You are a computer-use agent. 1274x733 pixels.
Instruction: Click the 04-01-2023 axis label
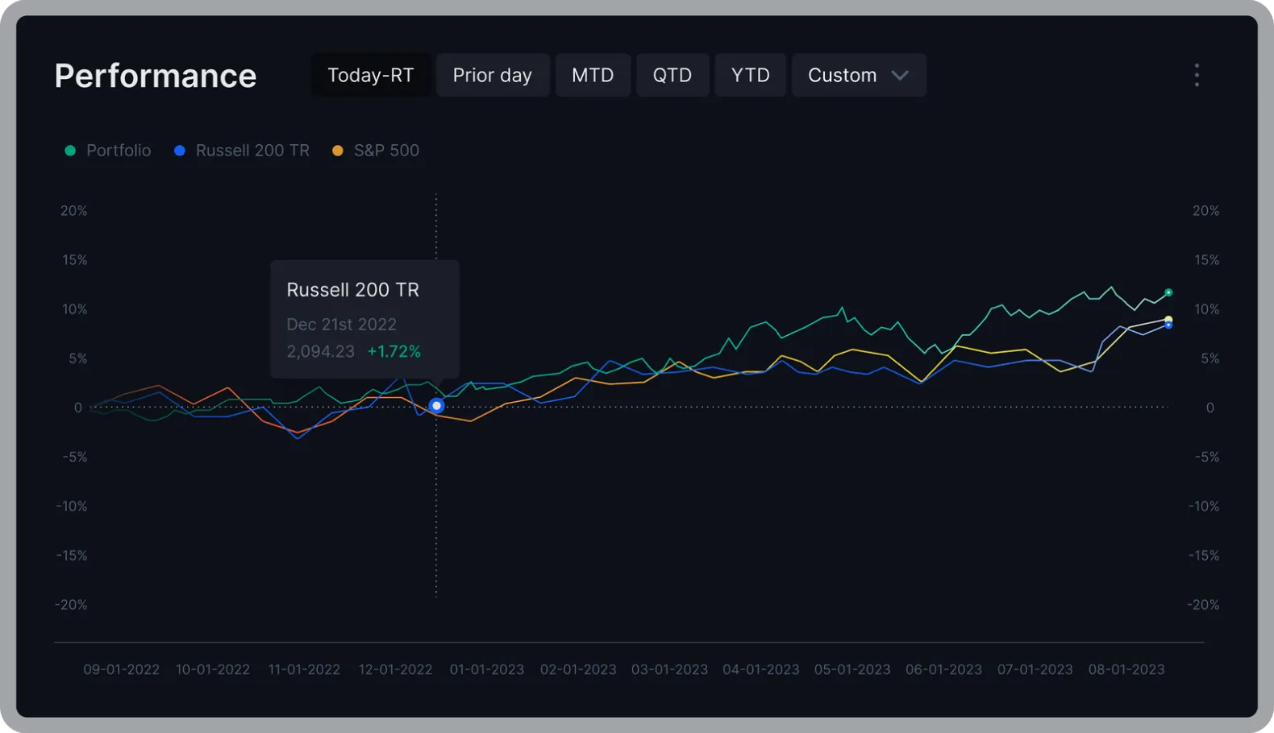(x=761, y=669)
